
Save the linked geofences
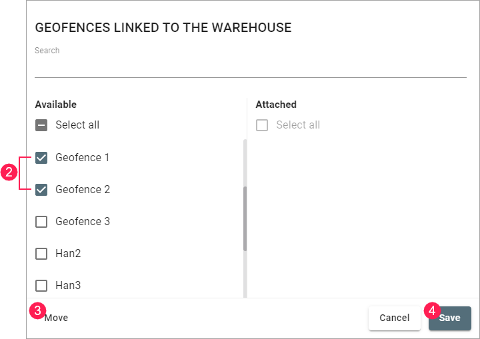pyautogui.click(x=450, y=318)
